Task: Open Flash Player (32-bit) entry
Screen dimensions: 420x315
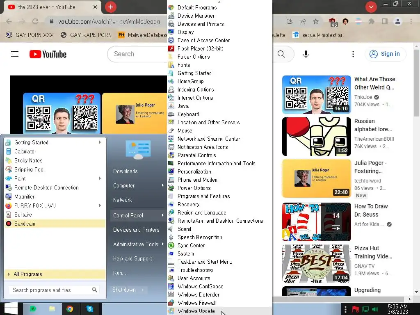Action: (220, 48)
